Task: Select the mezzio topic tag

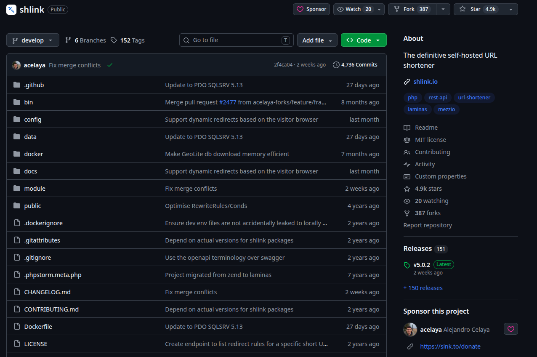Action: click(447, 109)
